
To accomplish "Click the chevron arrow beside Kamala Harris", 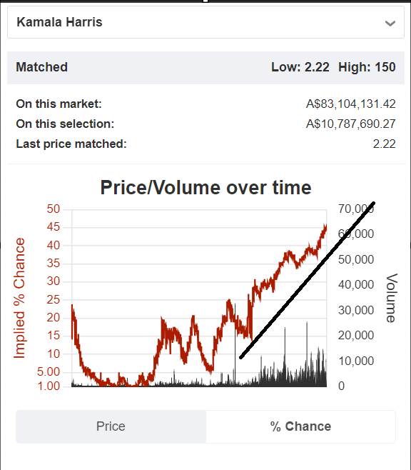I will tap(390, 23).
